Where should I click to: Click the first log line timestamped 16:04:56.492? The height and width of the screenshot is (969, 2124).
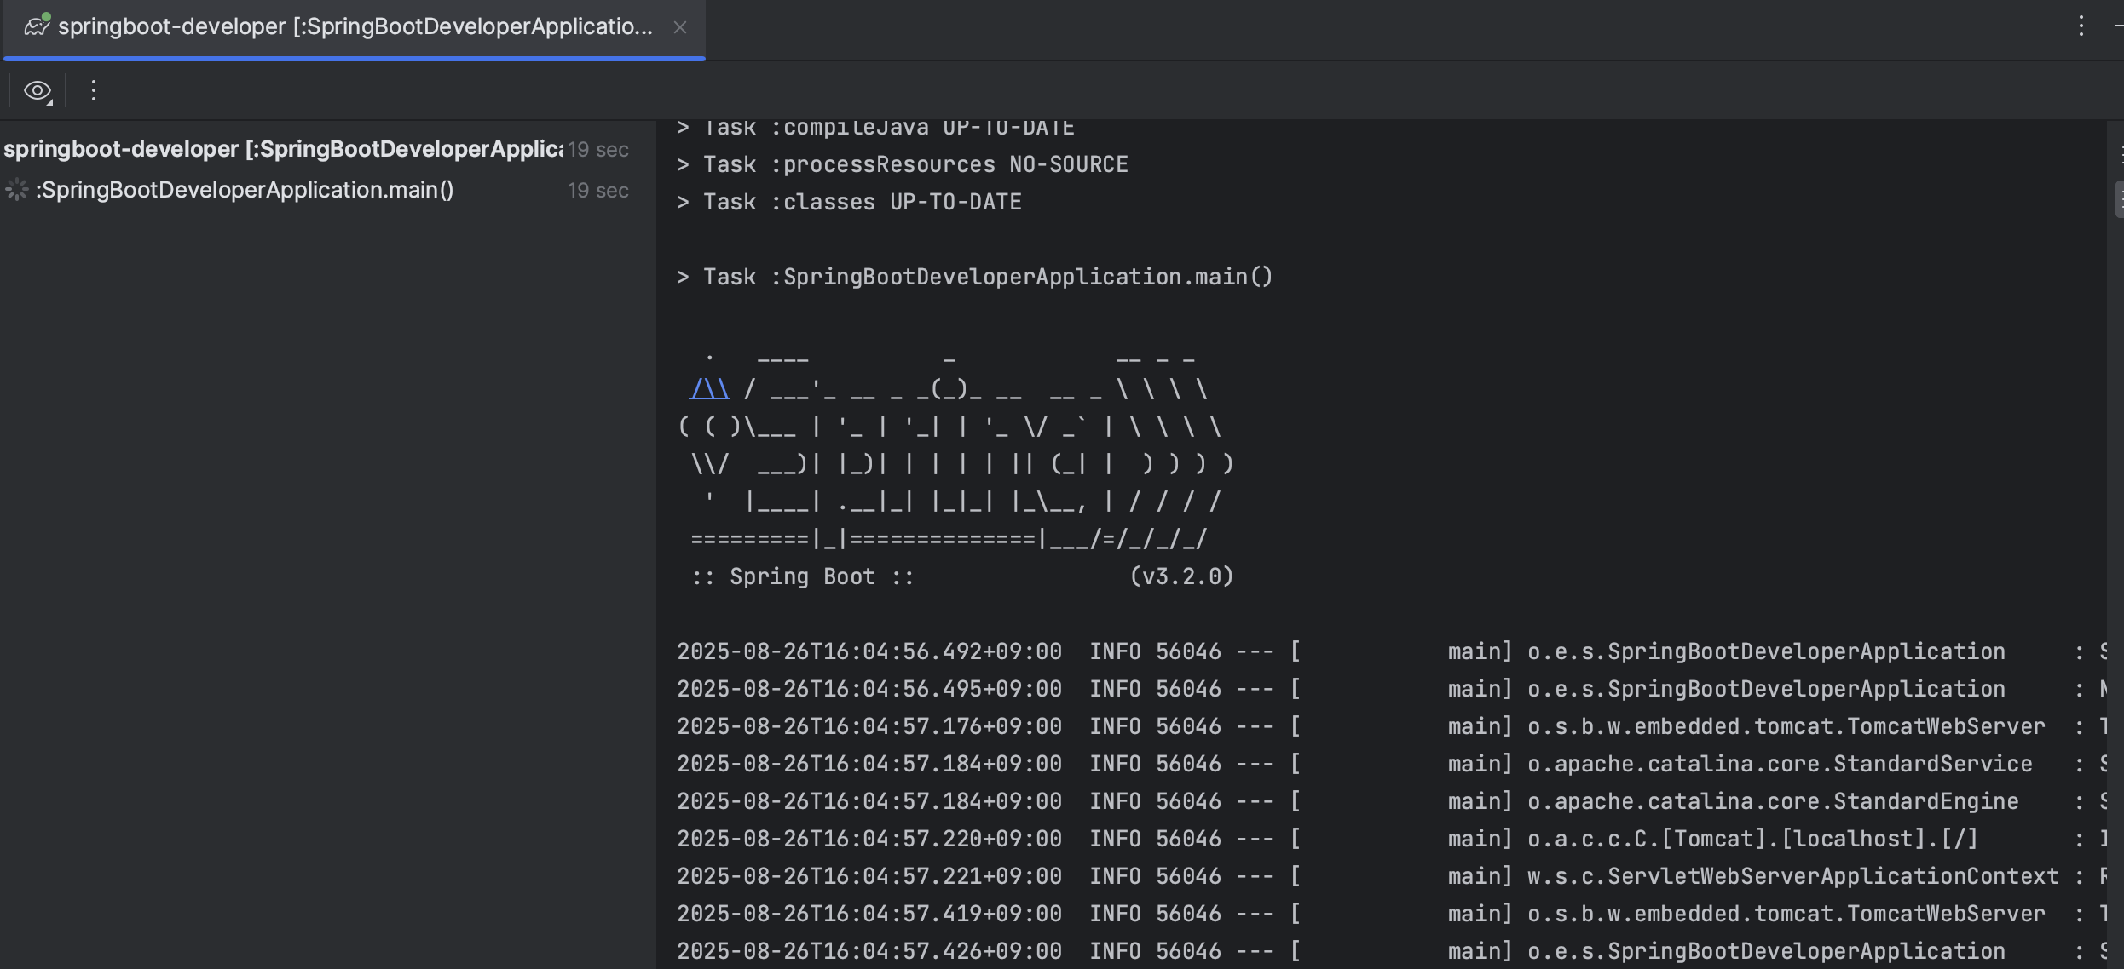point(869,651)
